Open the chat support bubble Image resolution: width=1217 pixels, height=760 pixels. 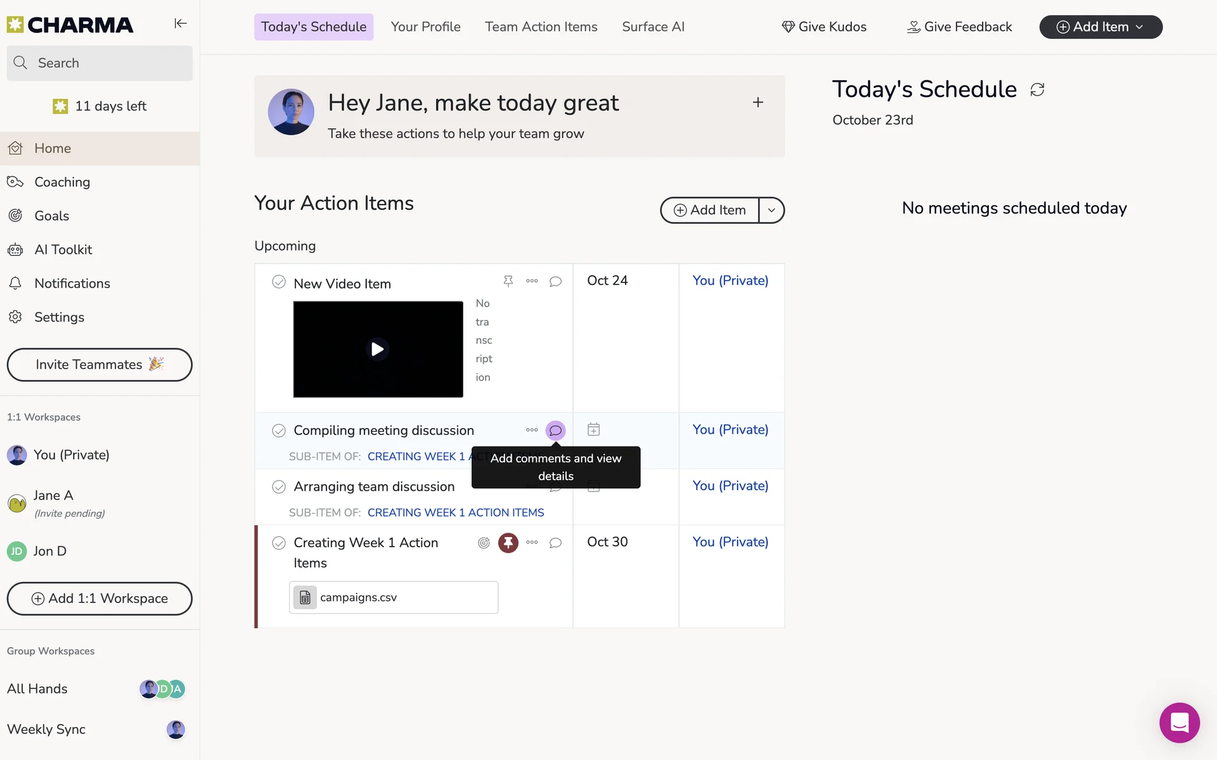1179,722
